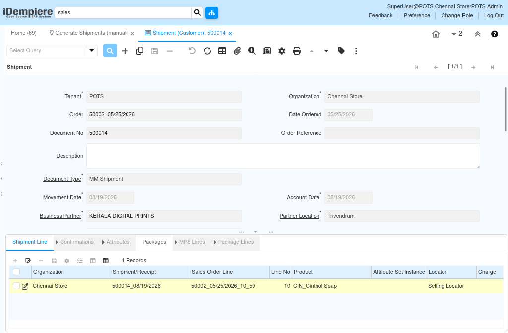The image size is (508, 333).
Task: Open the help question mark icon
Action: (x=495, y=34)
